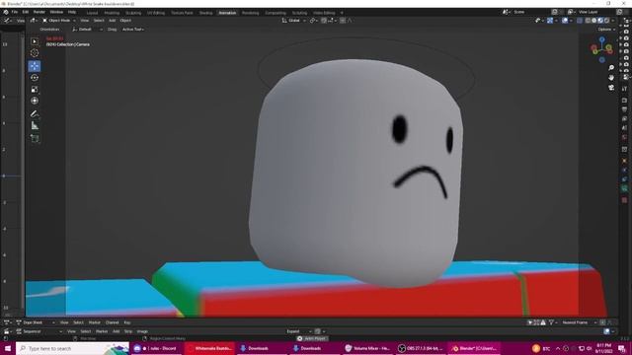Image resolution: width=632 pixels, height=355 pixels.
Task: Open the Object properties tab icon
Action: (x=625, y=161)
